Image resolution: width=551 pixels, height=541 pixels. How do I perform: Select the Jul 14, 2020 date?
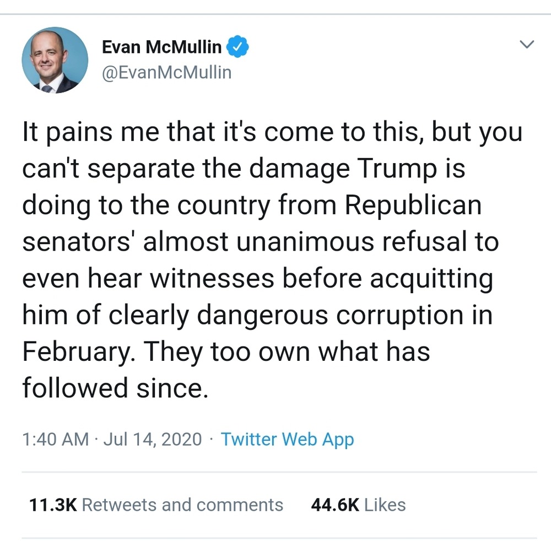pyautogui.click(x=153, y=440)
